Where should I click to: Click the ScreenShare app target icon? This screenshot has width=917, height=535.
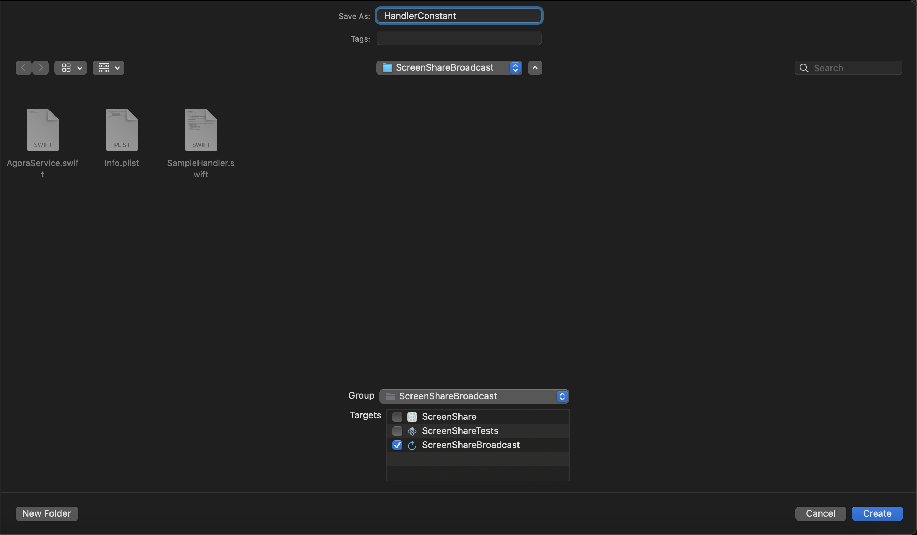coord(412,417)
